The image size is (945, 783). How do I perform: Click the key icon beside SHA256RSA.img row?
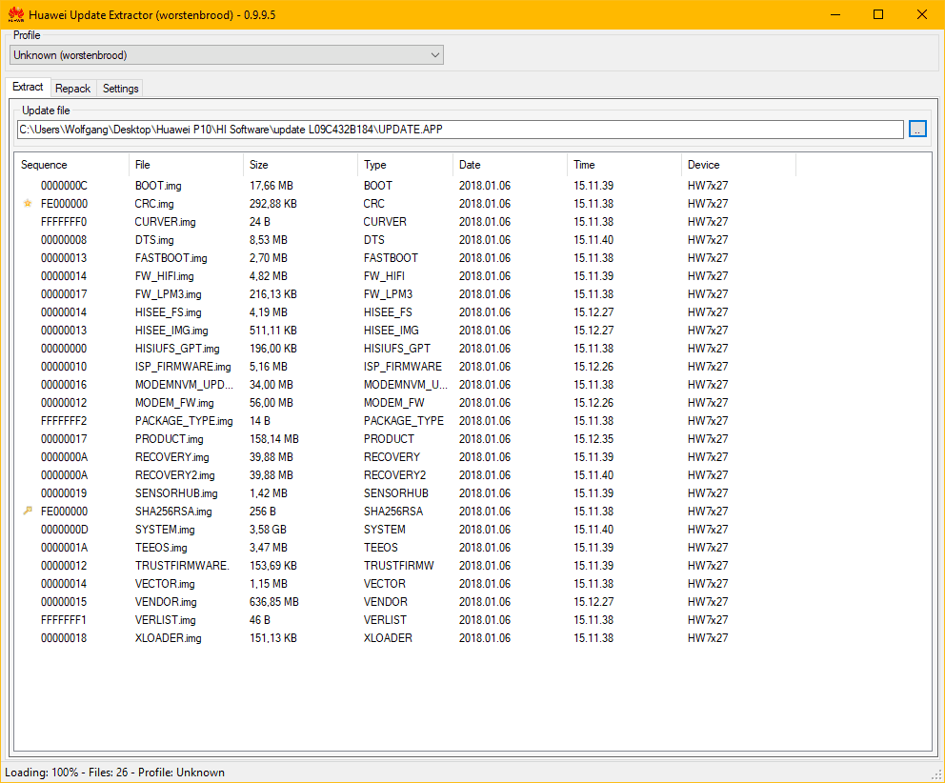point(27,512)
